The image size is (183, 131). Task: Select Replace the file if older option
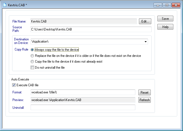click(32, 56)
